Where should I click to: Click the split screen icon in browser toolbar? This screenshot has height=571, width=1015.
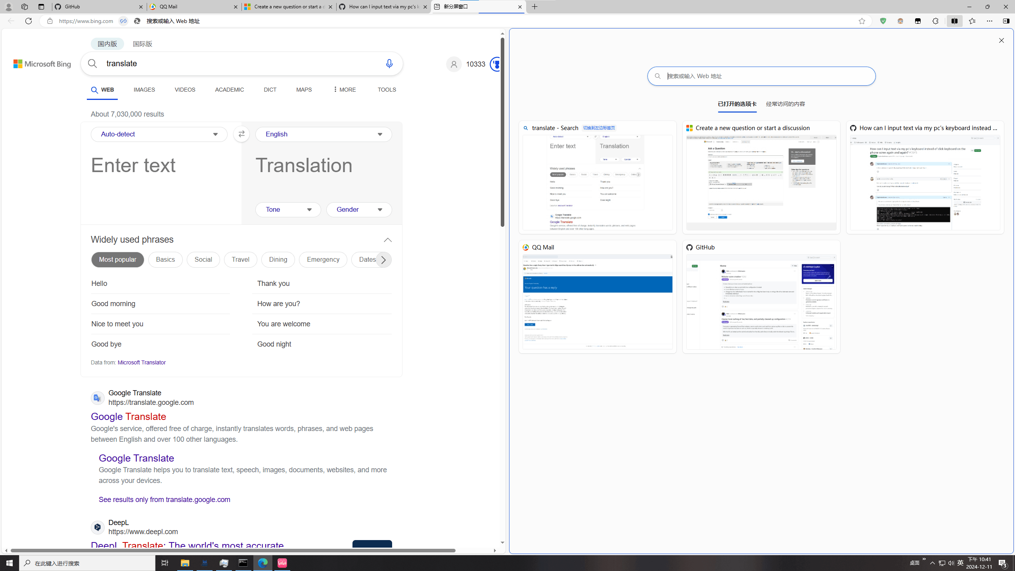click(954, 21)
